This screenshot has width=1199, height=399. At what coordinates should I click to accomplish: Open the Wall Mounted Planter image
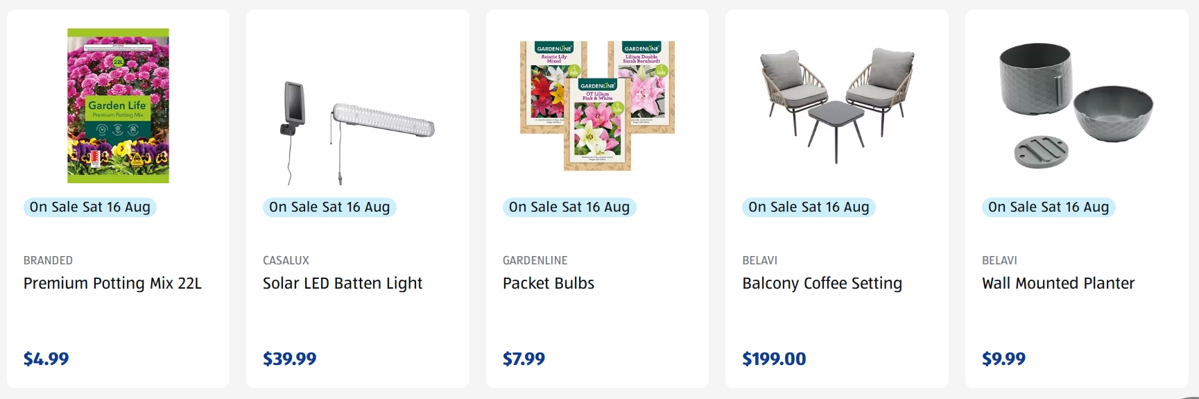(1076, 105)
